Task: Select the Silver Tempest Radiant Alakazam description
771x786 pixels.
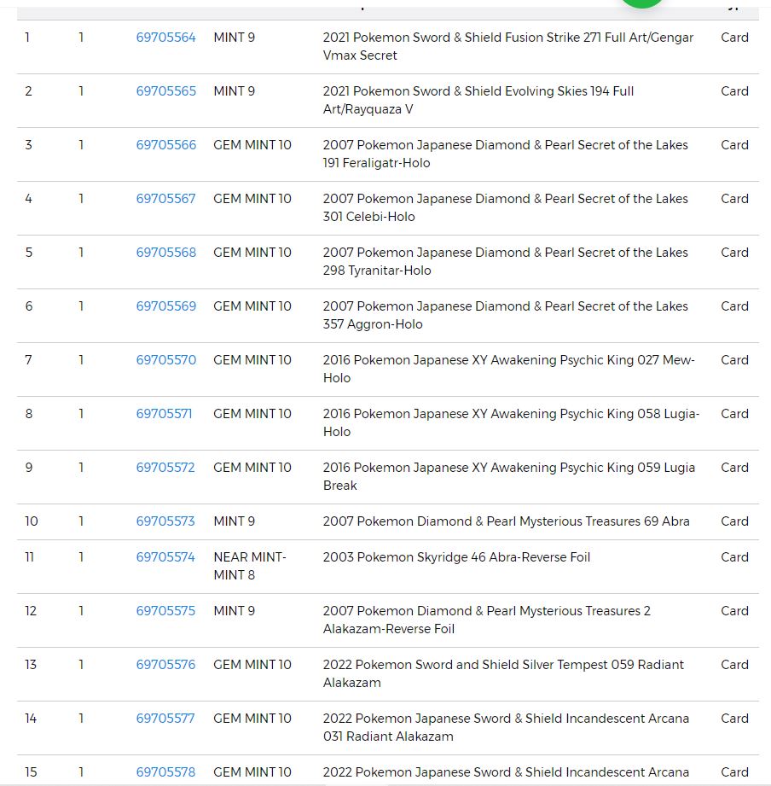Action: coord(503,673)
